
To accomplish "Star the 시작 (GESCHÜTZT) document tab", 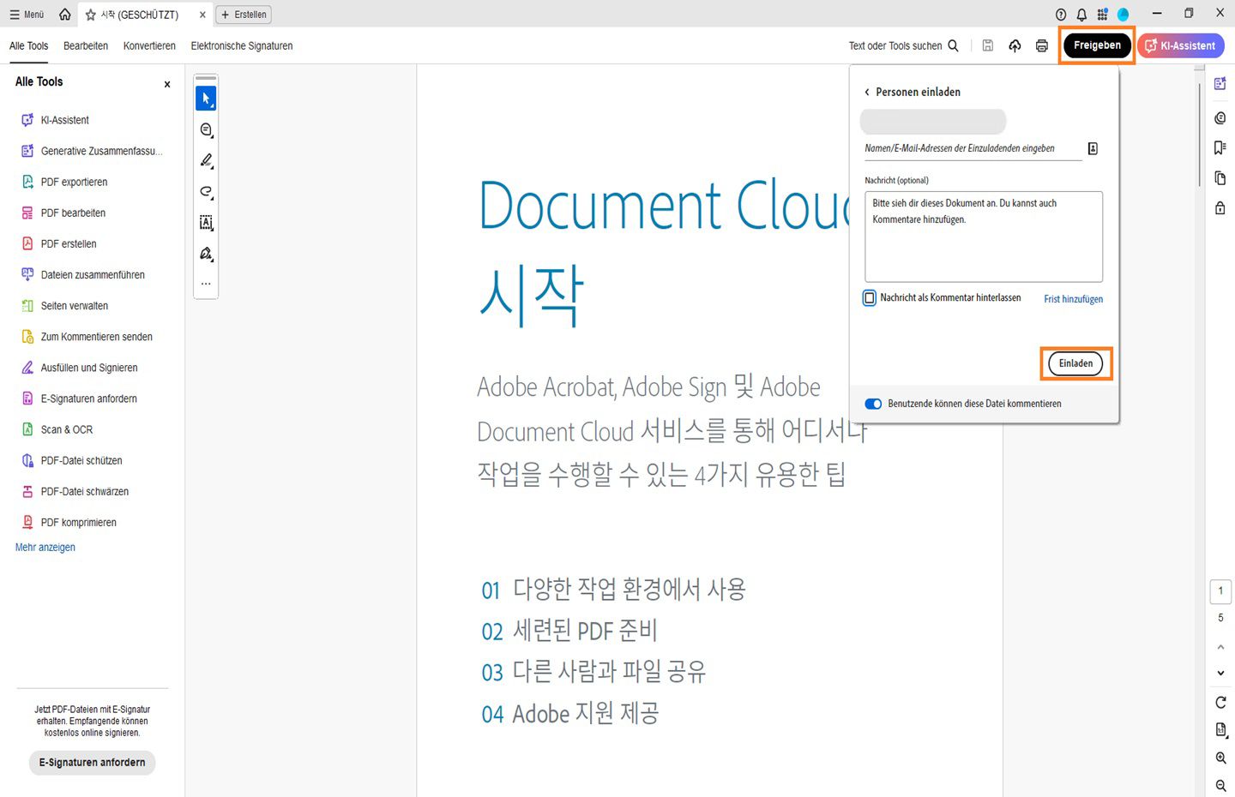I will tap(91, 15).
